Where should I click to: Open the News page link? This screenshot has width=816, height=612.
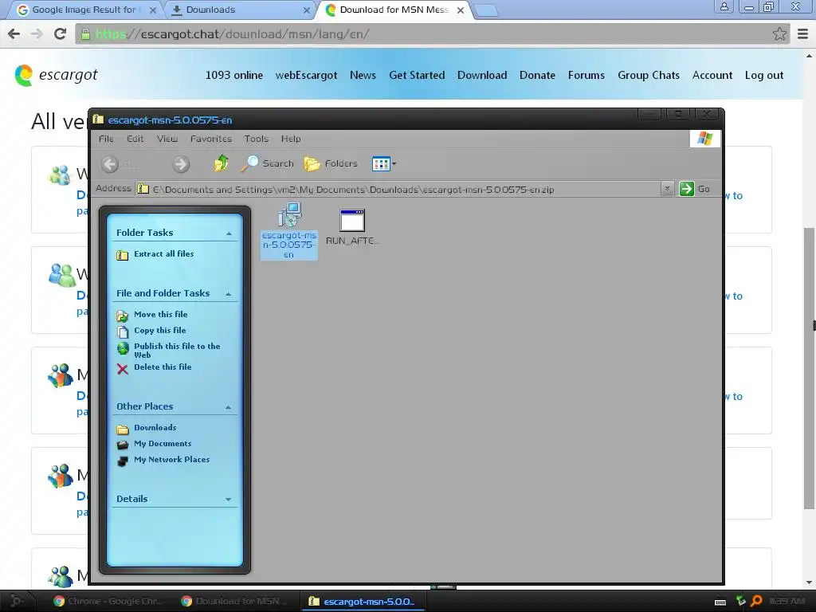coord(363,76)
